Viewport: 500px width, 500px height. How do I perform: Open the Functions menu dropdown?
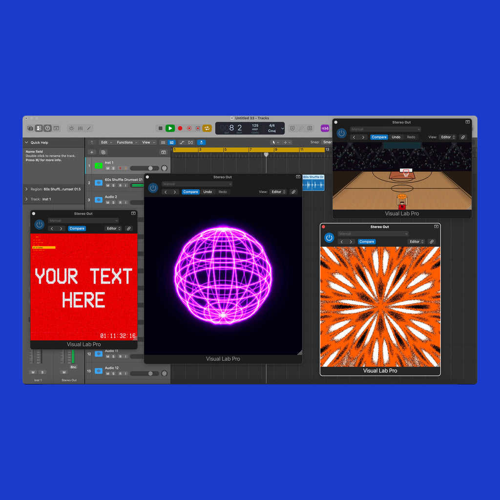pyautogui.click(x=127, y=143)
